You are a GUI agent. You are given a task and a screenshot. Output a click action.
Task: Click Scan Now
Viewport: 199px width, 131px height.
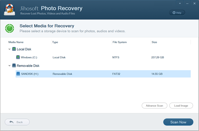point(178,122)
